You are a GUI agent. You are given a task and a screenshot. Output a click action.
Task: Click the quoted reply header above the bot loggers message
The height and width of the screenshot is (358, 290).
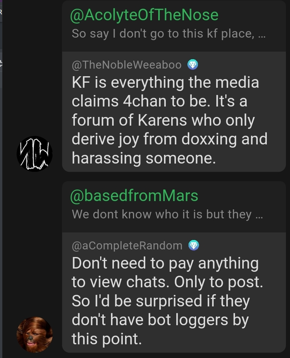174,207
